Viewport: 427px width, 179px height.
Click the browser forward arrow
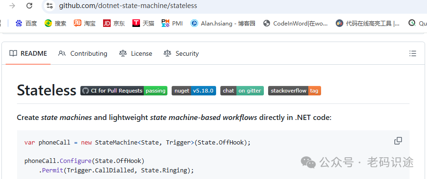point(12,6)
